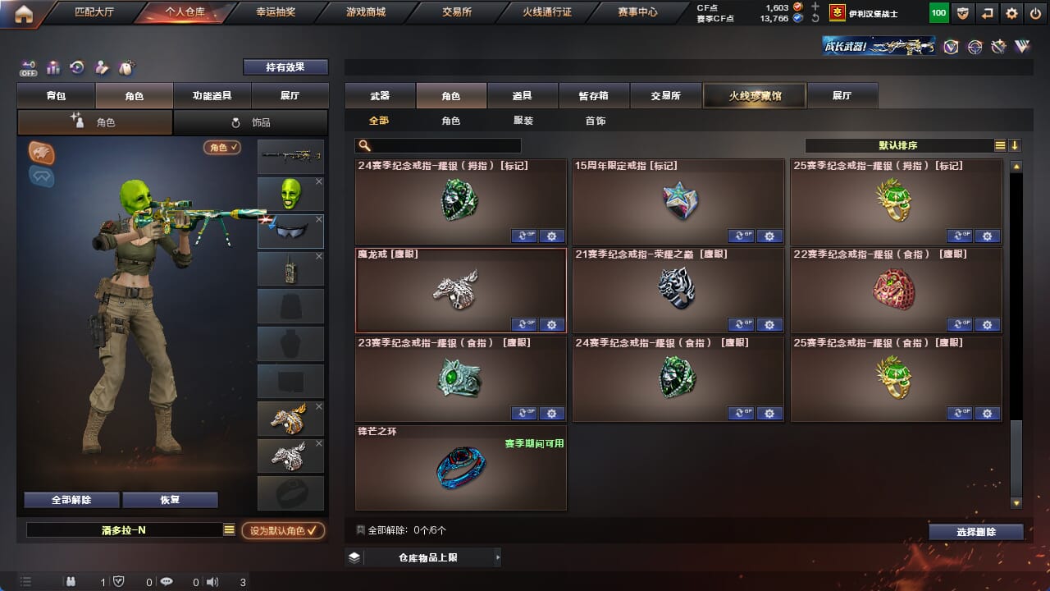Toggle the OFF key switch
Viewport: 1050px width, 591px height.
click(x=30, y=67)
